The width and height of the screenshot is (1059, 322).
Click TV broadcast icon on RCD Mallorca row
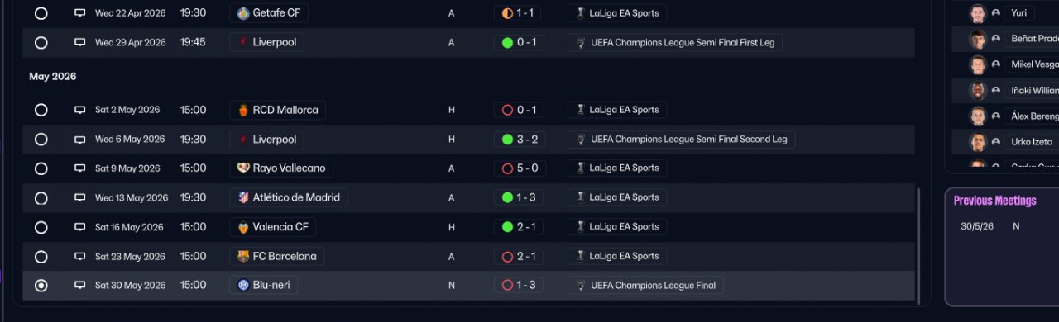[x=80, y=110]
